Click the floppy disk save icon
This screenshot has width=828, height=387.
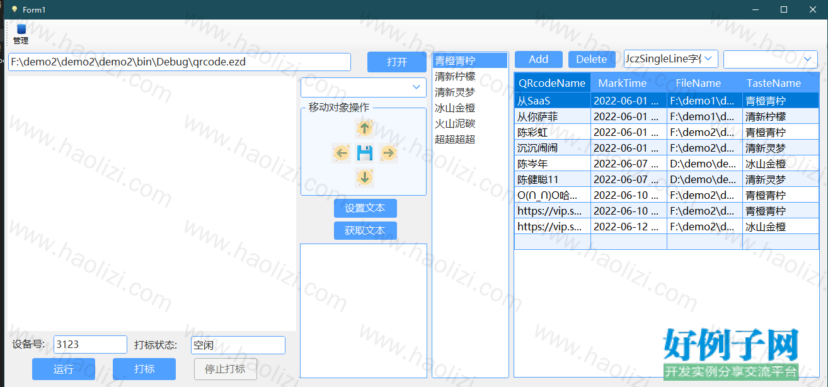point(365,152)
